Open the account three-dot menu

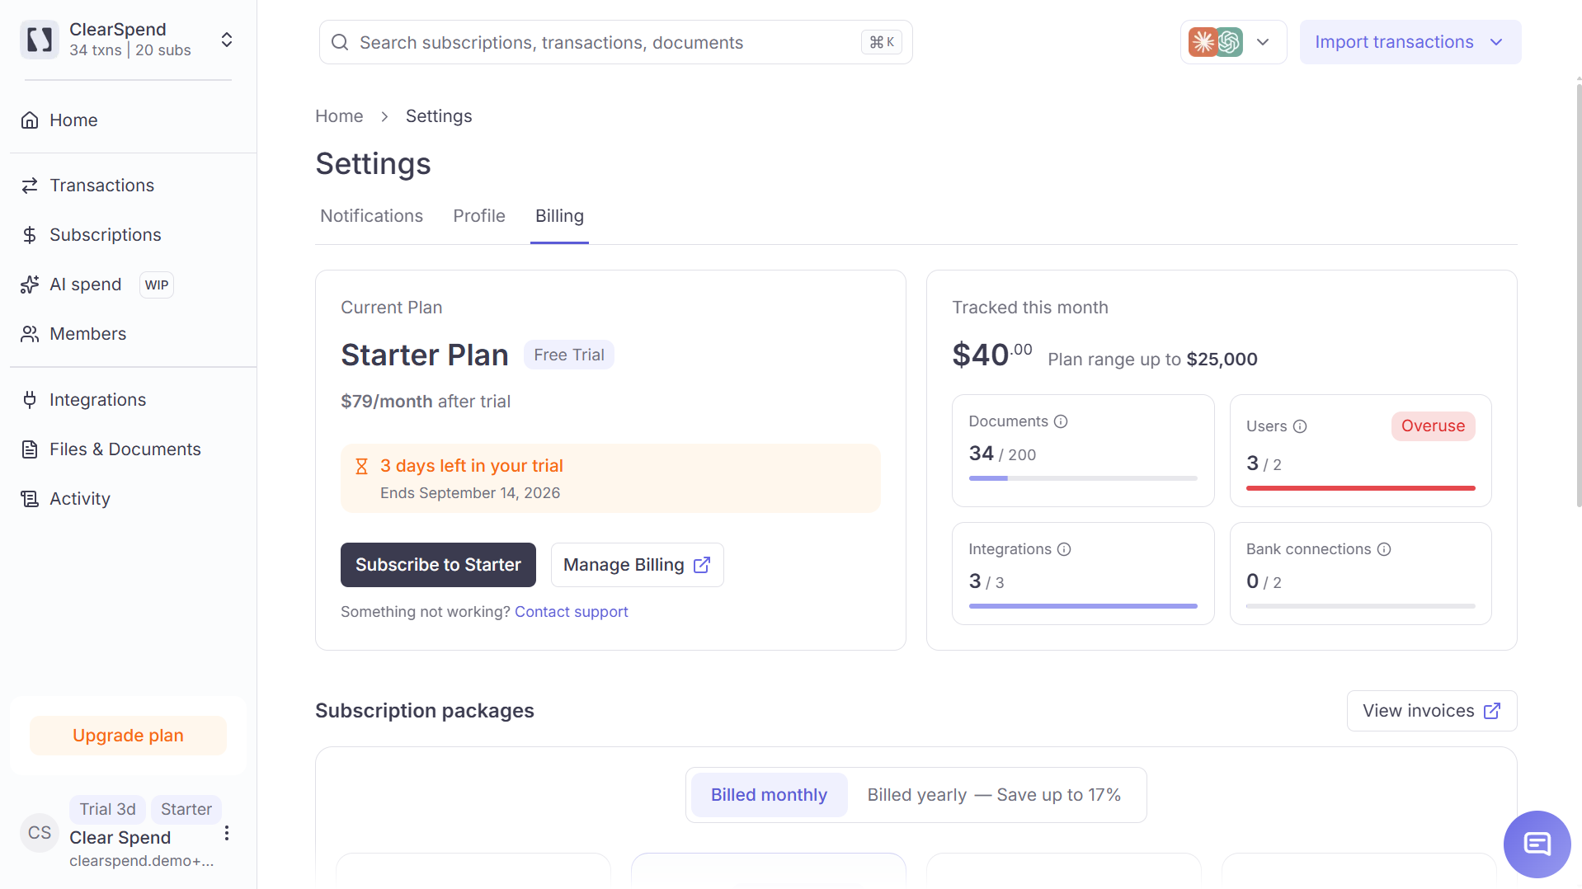227,833
